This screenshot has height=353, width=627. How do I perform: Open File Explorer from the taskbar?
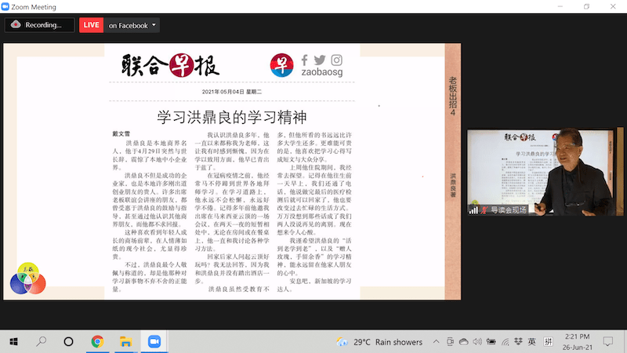(125, 342)
